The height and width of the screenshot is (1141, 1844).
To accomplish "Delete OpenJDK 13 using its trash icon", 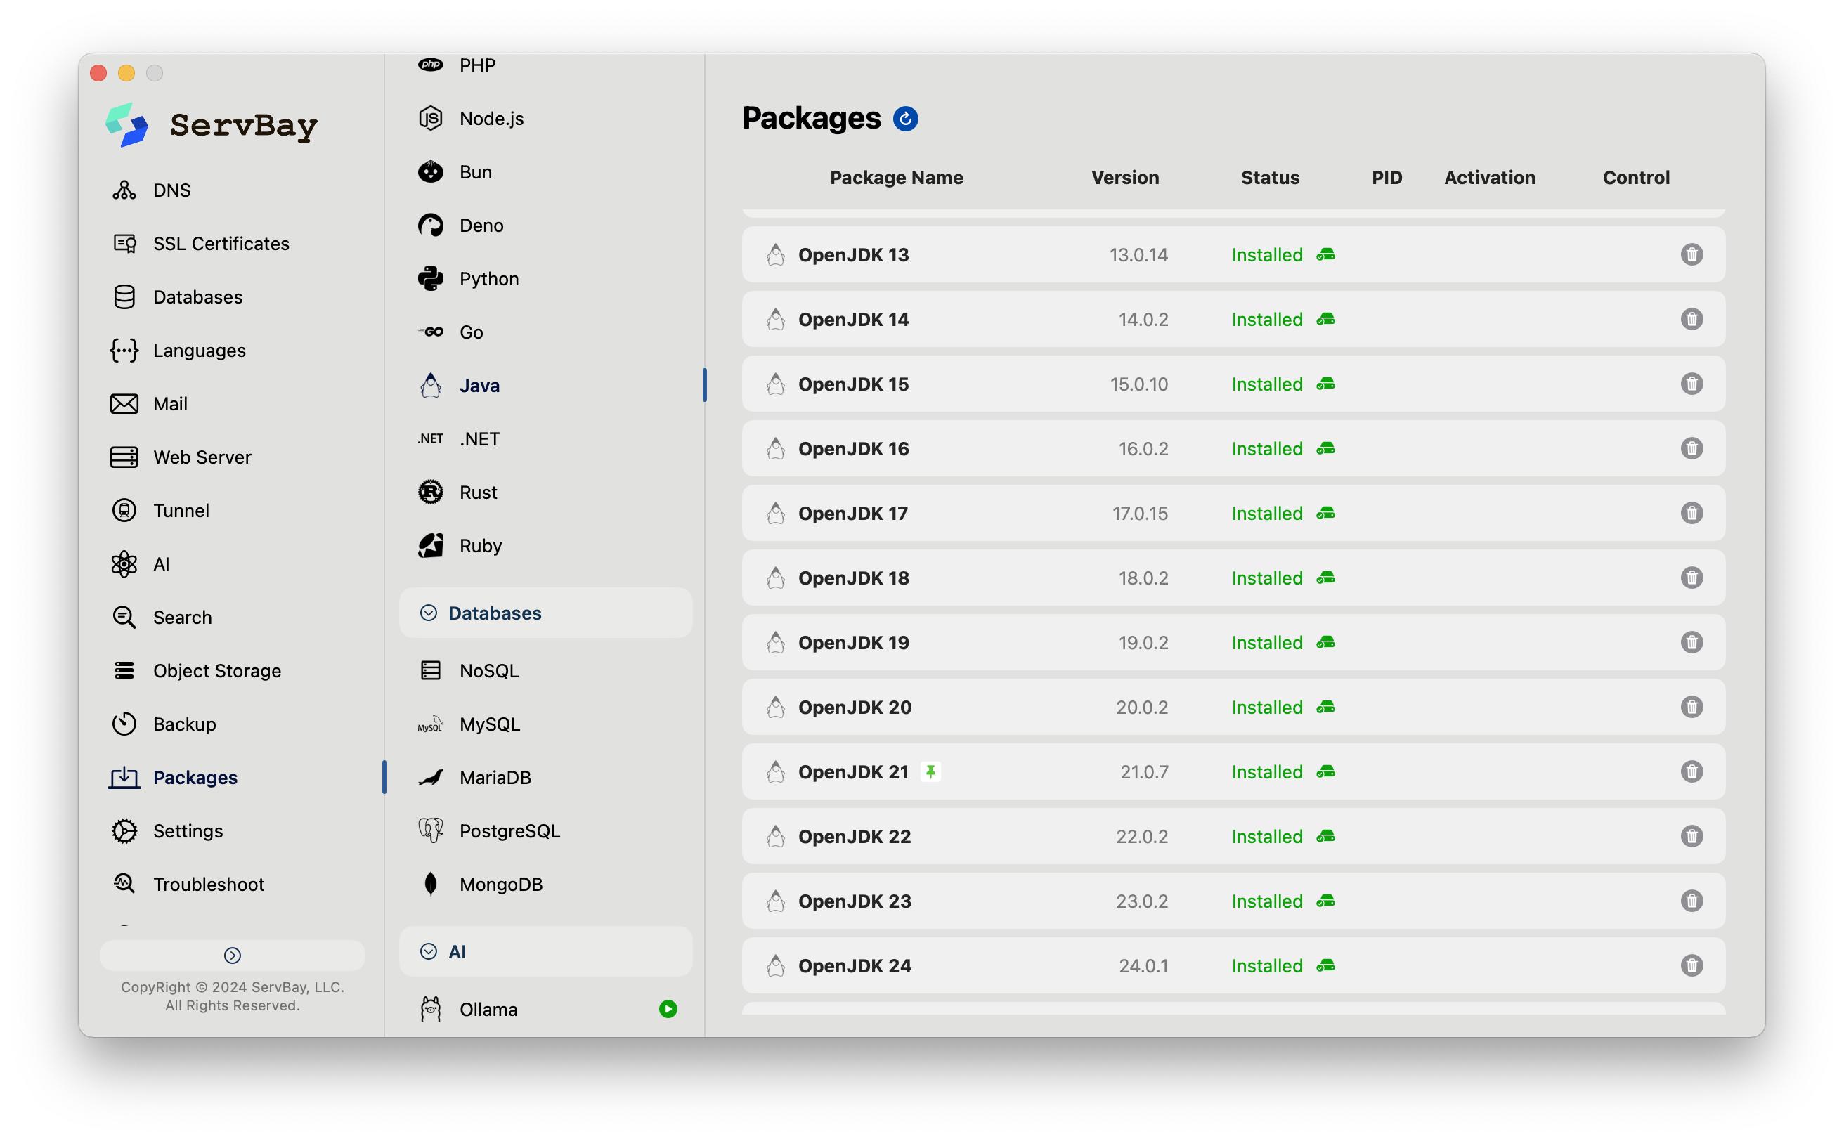I will pos(1691,255).
